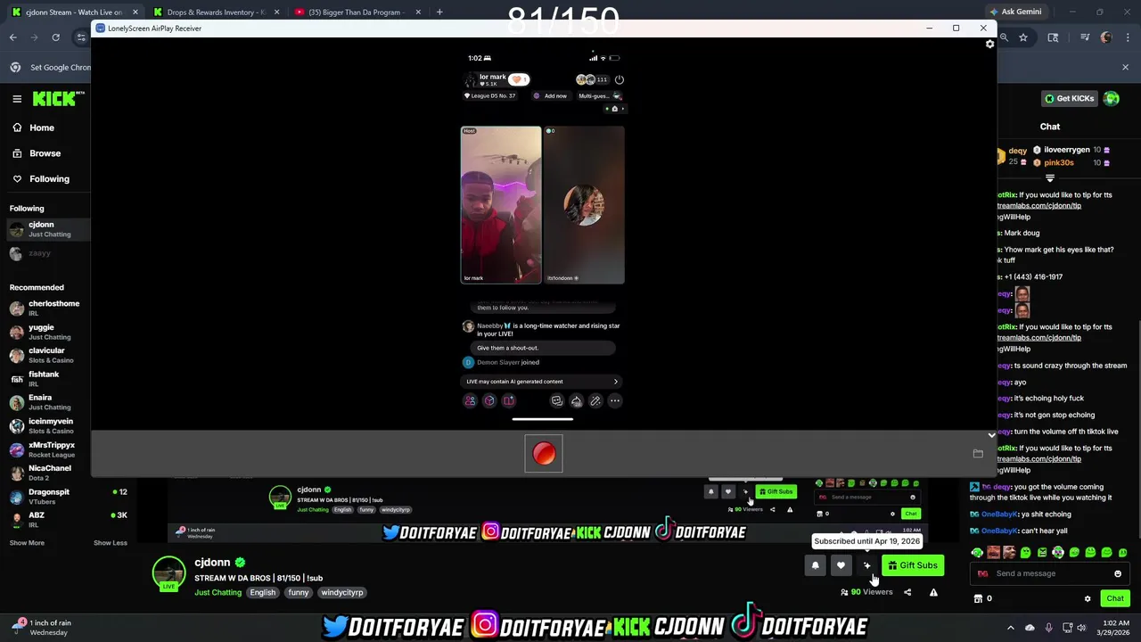Expand LIVE may contain AI generated content
The image size is (1141, 642).
[x=542, y=382]
